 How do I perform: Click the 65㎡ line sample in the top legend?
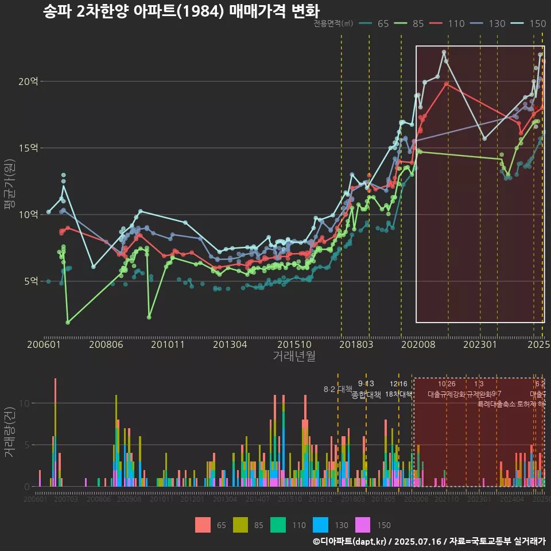[366, 24]
